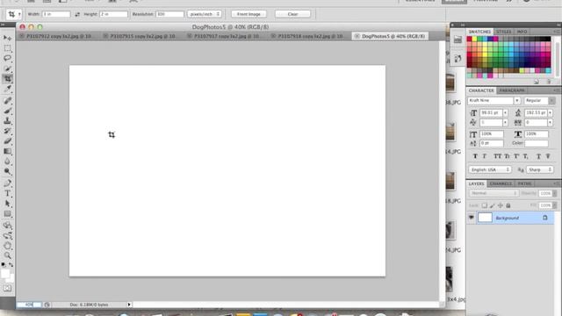Select the Rectangle shape tool
This screenshot has width=562, height=316.
[x=7, y=214]
